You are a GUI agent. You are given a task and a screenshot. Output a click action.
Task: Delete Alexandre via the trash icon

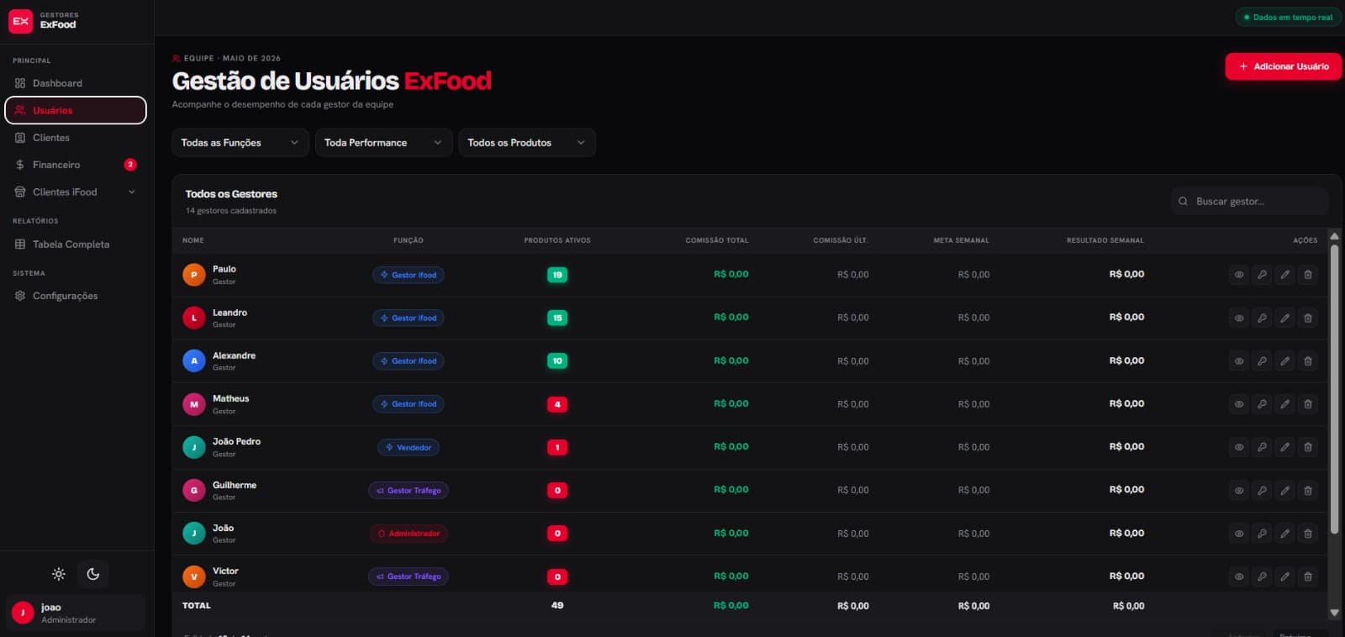tap(1308, 361)
